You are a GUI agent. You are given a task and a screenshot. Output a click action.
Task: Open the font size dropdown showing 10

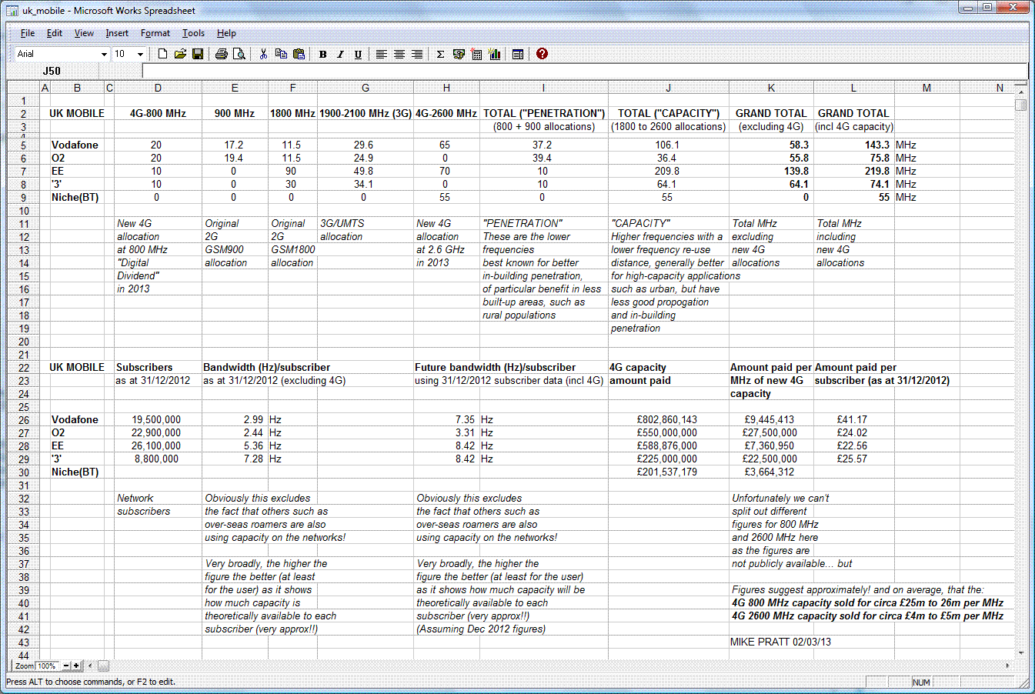tap(140, 54)
